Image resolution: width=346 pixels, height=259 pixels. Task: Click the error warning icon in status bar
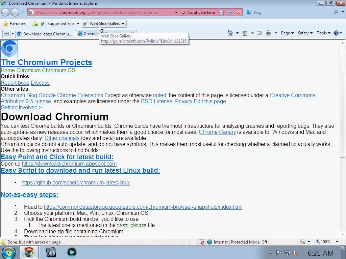[3, 242]
